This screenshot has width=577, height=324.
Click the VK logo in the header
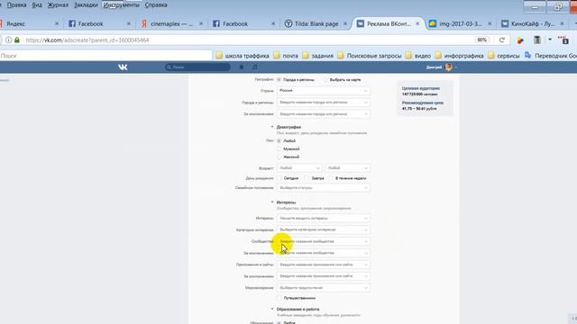123,67
